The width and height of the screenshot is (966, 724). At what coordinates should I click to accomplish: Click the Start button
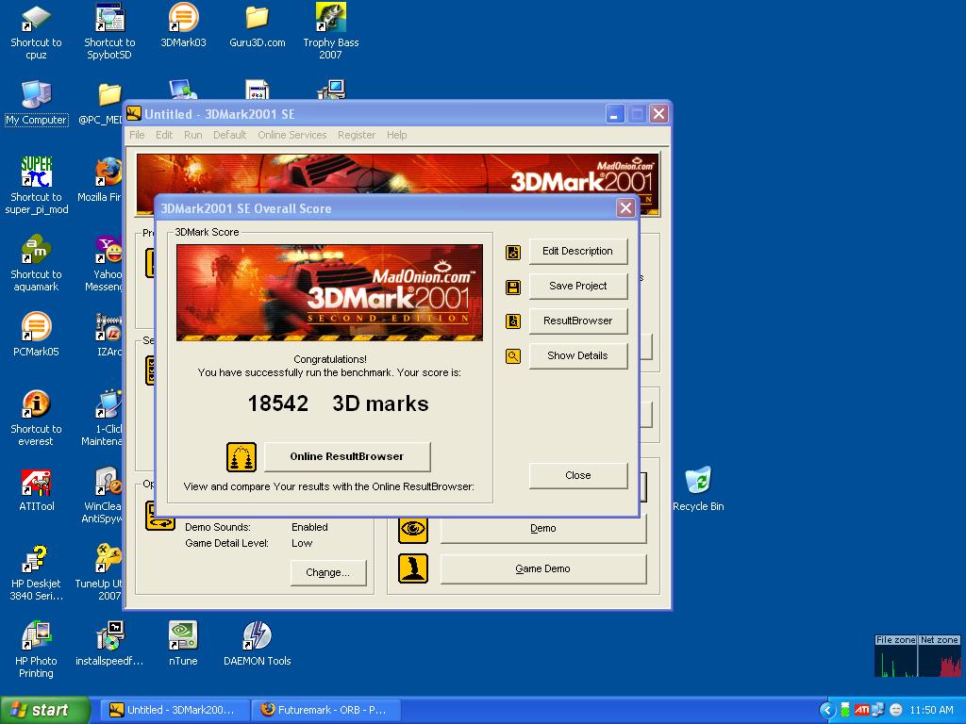44,711
